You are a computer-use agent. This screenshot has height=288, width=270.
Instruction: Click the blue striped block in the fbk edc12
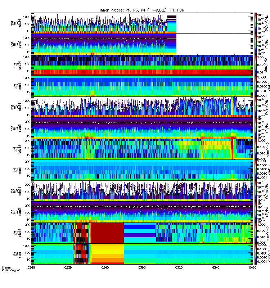click(140, 233)
